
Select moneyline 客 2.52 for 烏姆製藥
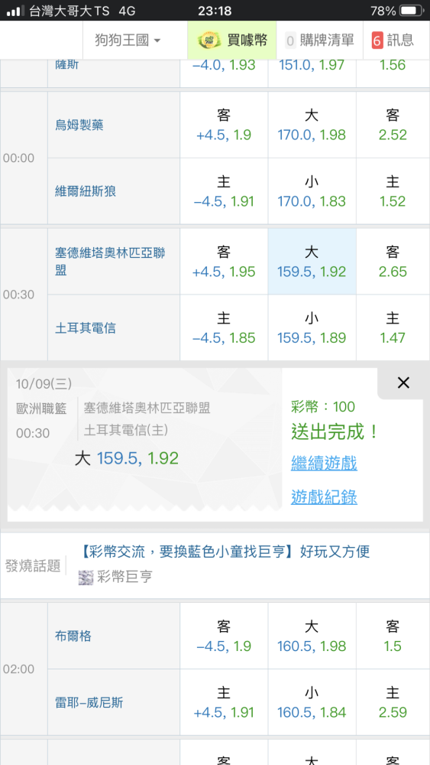(x=393, y=125)
